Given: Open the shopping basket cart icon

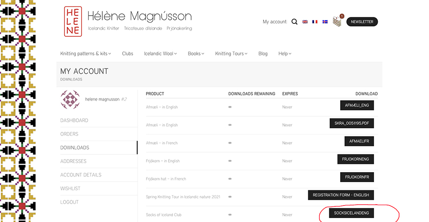Looking at the screenshot, I should (x=338, y=21).
